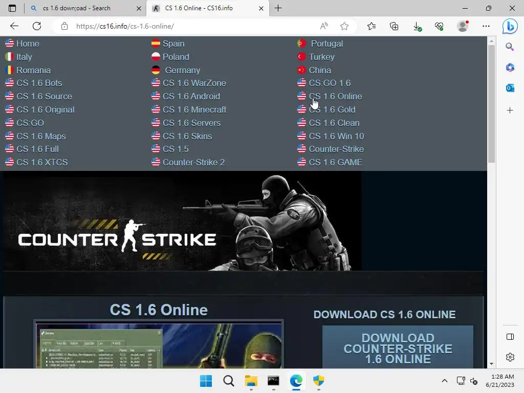Screen dimensions: 524x393
Task: Open the CS 1.6 Win 10 link
Action: click(336, 136)
